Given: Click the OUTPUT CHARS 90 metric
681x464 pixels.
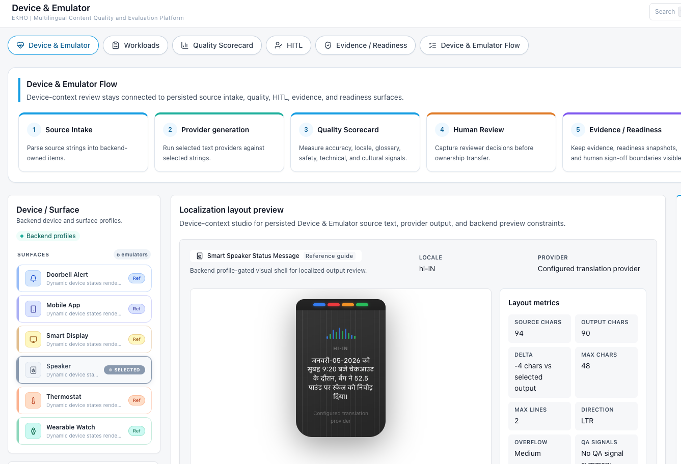Looking at the screenshot, I should coord(606,328).
